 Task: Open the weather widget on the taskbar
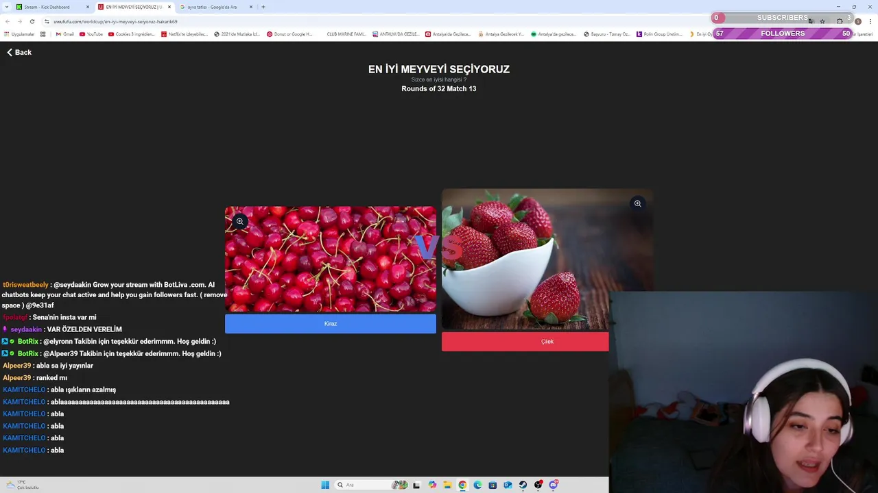click(x=23, y=485)
